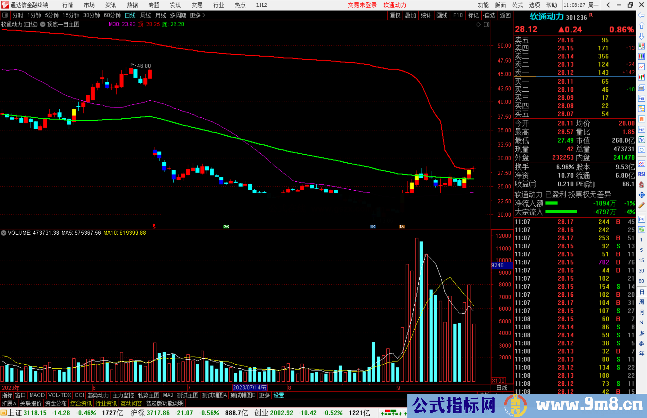Click the 交易未登录 link
647x418 pixels.
click(362, 5)
